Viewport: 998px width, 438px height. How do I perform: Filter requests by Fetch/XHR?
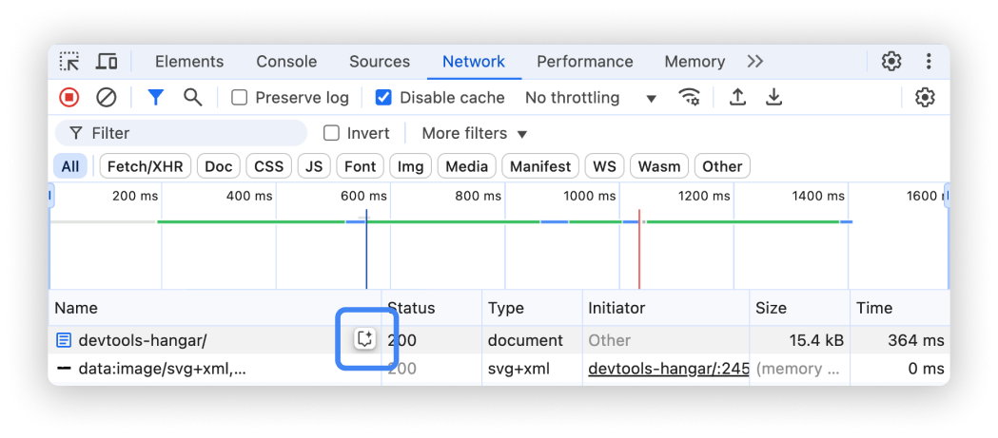(145, 166)
